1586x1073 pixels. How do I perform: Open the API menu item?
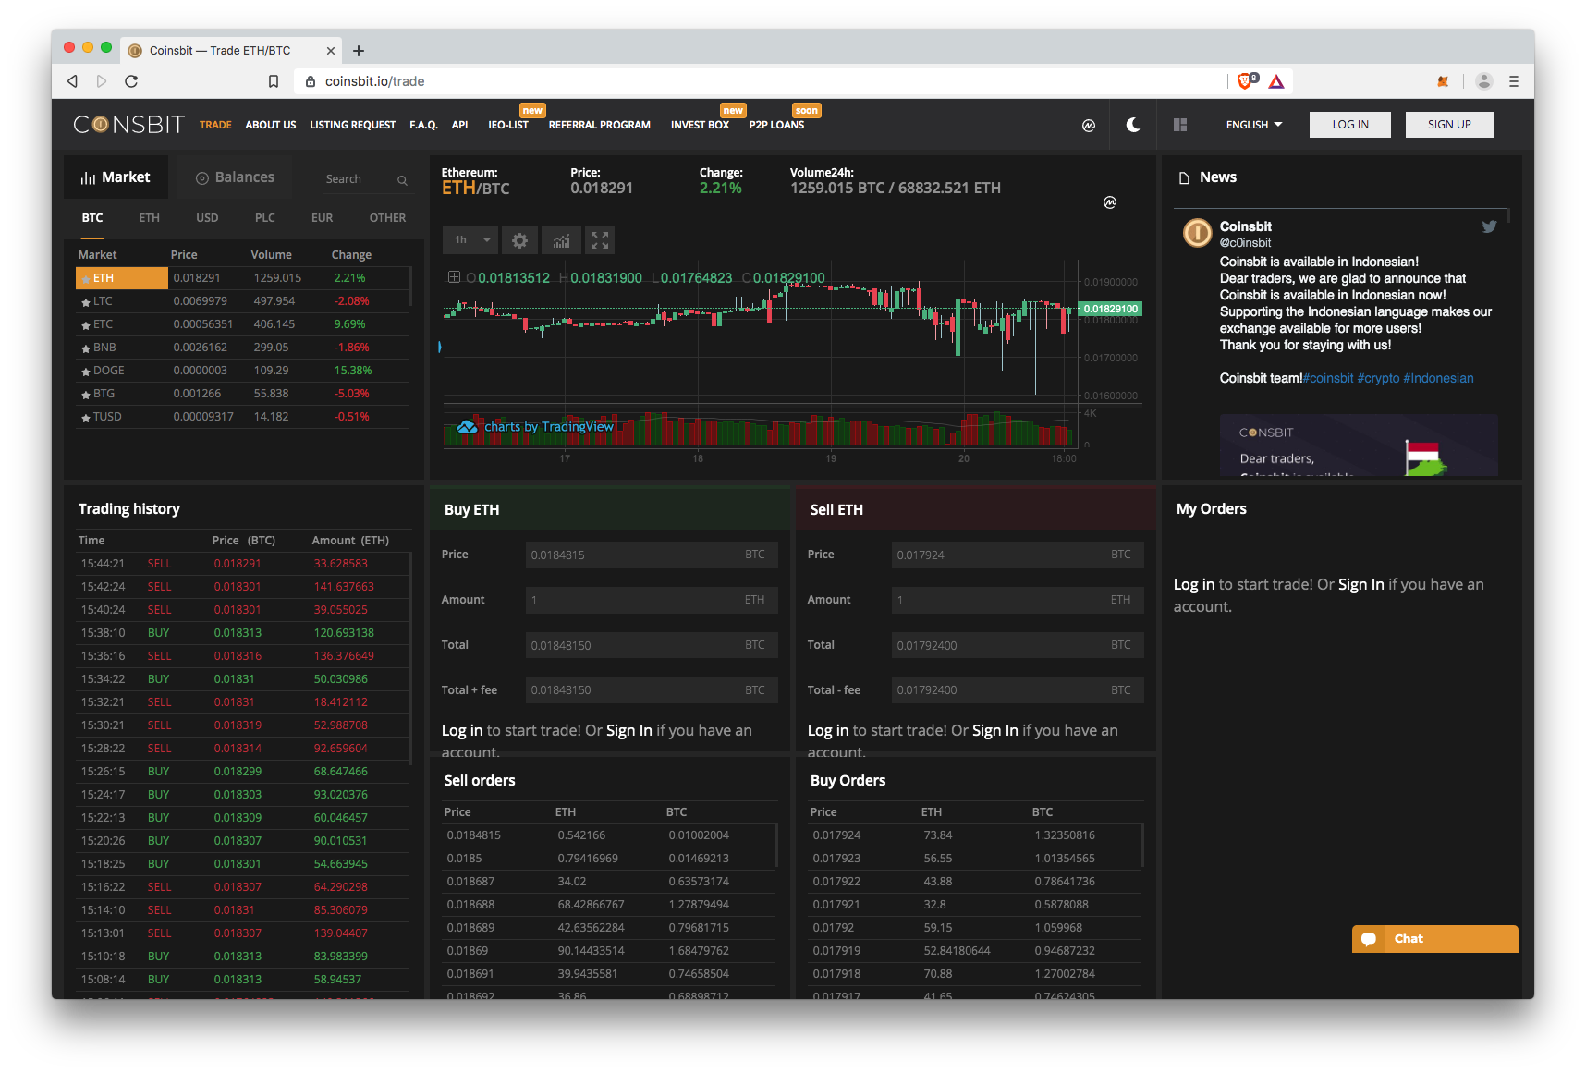(x=459, y=125)
